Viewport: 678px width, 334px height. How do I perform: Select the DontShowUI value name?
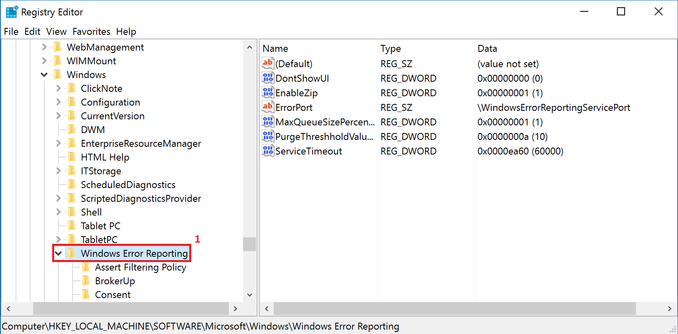(302, 78)
